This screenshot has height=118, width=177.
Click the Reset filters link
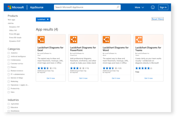158,19
